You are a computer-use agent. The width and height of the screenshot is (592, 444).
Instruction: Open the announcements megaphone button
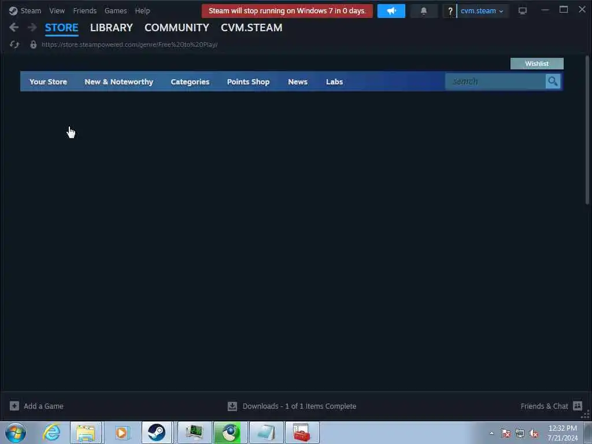tap(391, 11)
